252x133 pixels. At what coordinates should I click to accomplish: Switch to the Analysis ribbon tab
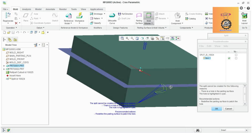click(x=27, y=9)
